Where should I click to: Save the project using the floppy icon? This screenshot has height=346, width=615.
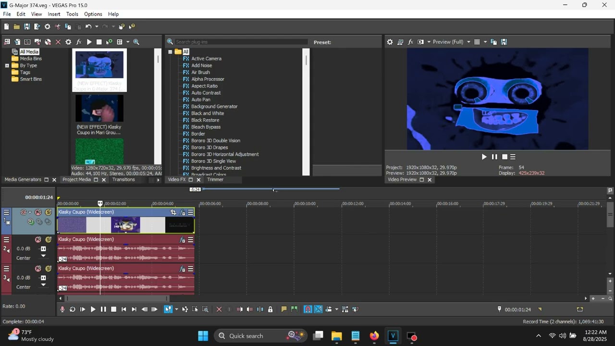point(27,27)
